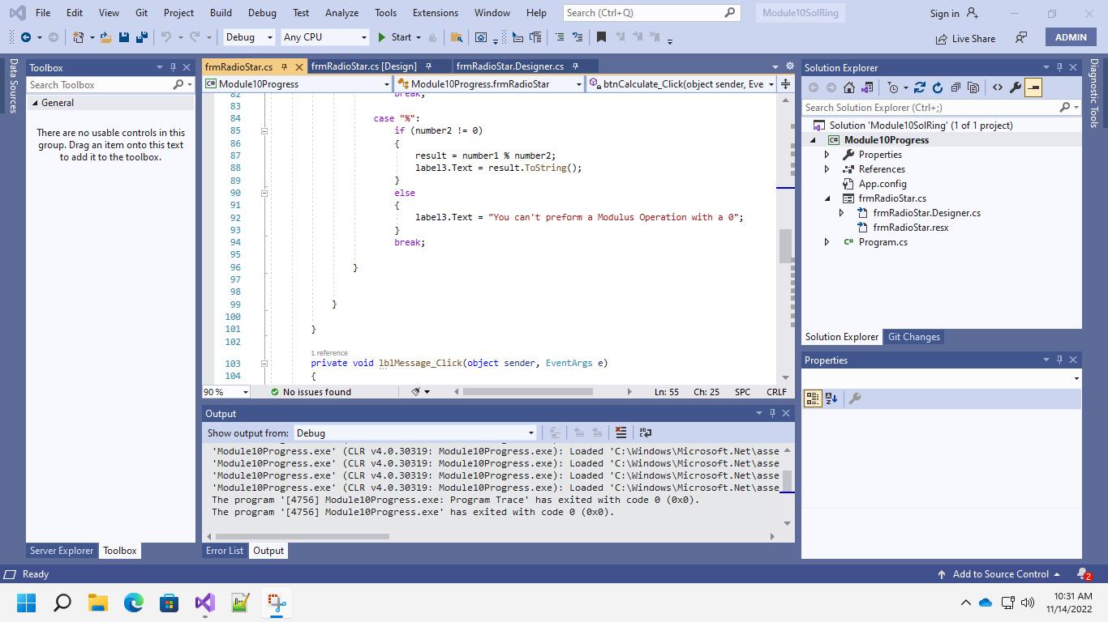Toggle auto-hide pin on the Output panel

tap(772, 414)
